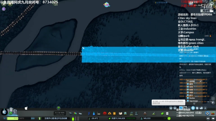Viewport: 216px width, 121px height.
Task: Change simulation speed with triple-arrow button
Action: (33, 118)
